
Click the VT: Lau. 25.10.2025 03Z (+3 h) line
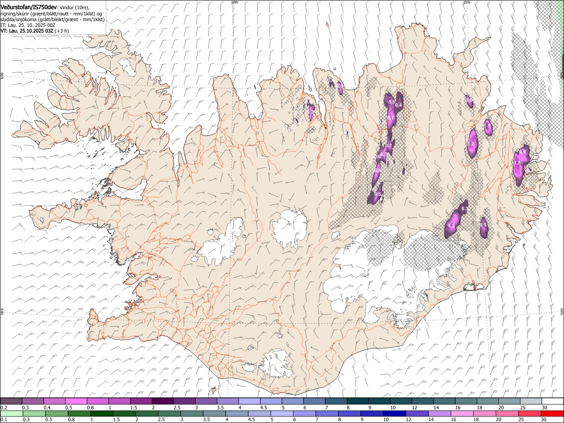tap(35, 31)
